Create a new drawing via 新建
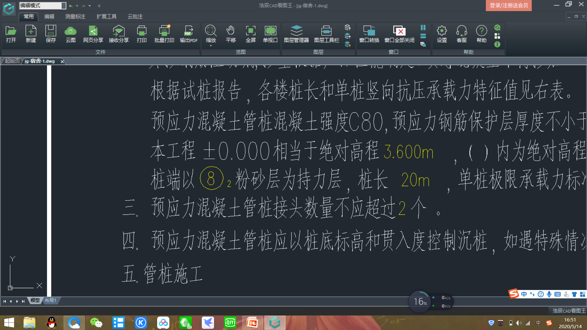587x330 pixels. 31,34
